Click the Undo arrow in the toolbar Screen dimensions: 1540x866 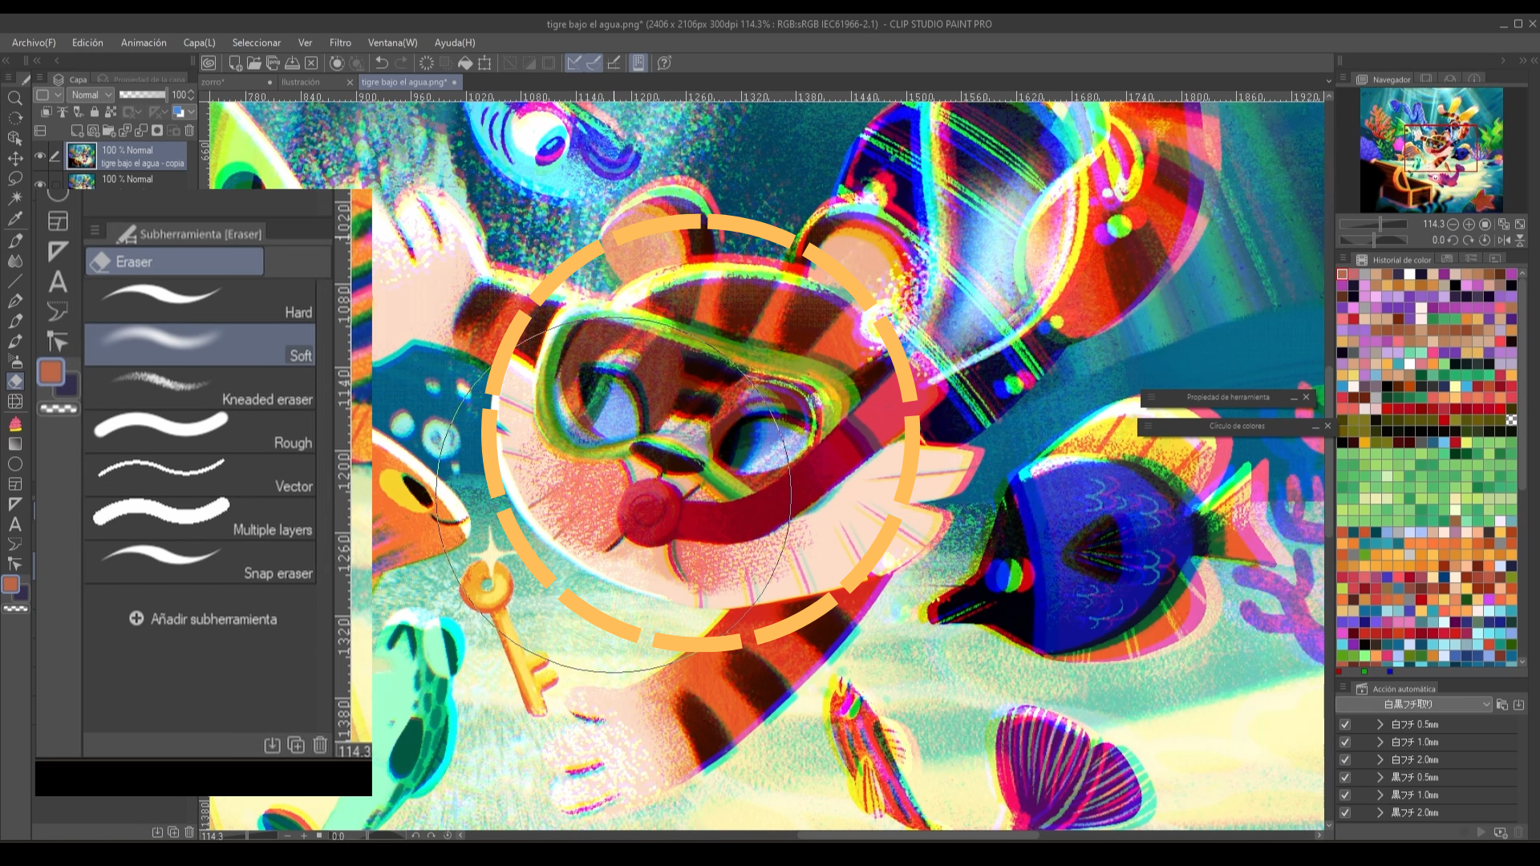pos(382,63)
